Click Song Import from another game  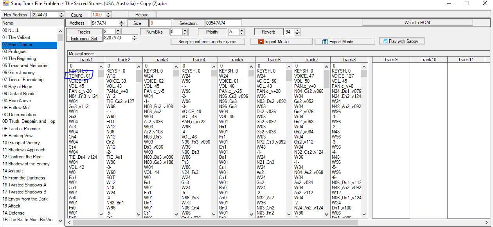click(208, 41)
